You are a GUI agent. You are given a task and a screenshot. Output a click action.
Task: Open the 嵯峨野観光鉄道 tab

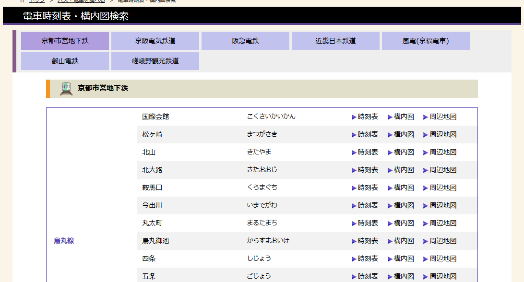[x=155, y=61]
